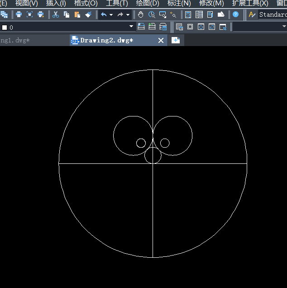The height and width of the screenshot is (288, 287).
Task: Open the calculator icon
Action: point(188,14)
